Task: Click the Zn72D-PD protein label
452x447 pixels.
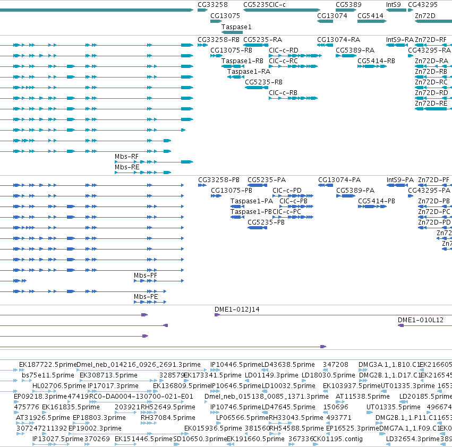Action: tap(434, 222)
